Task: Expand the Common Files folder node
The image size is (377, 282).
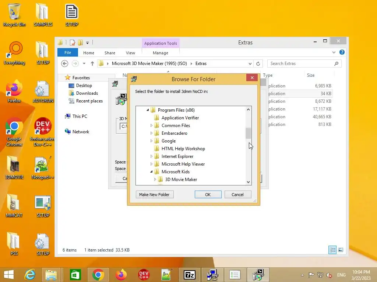Action: point(151,126)
